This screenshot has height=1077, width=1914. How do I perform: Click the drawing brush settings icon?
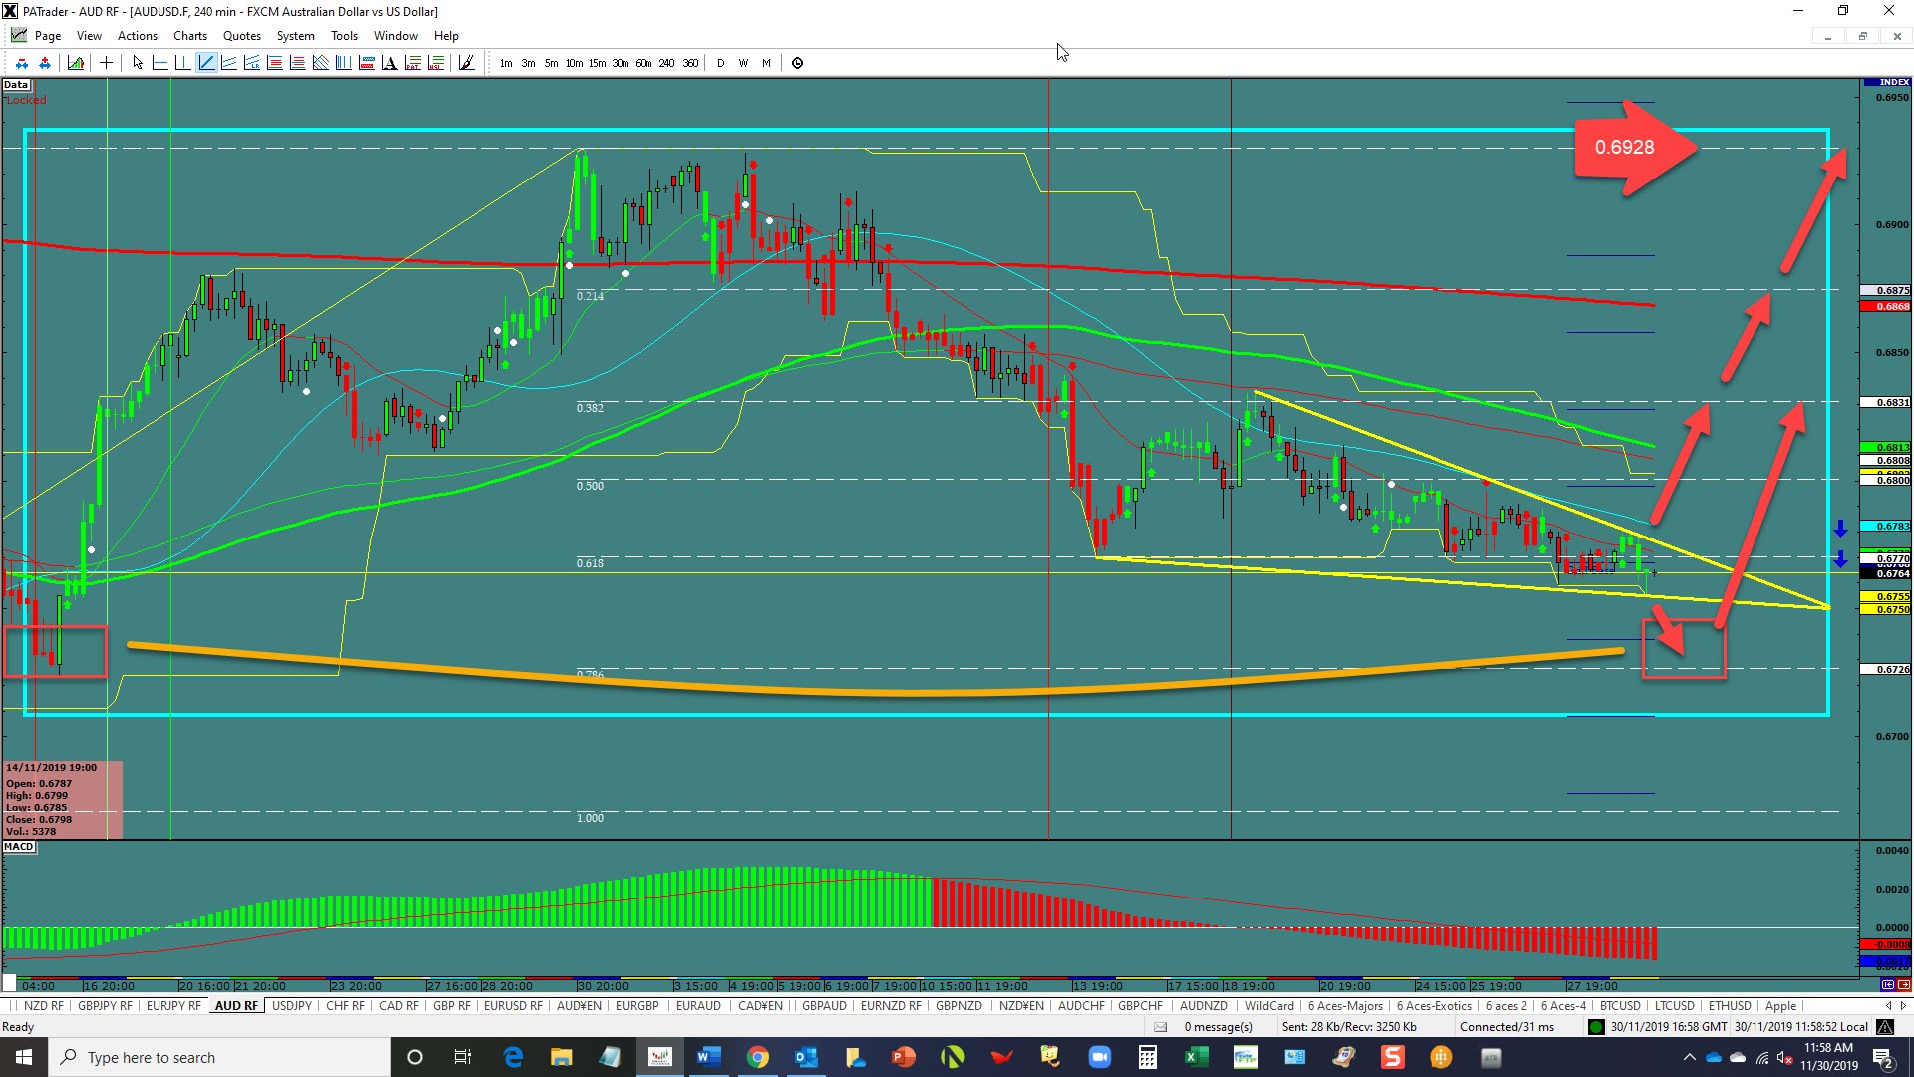coord(466,63)
